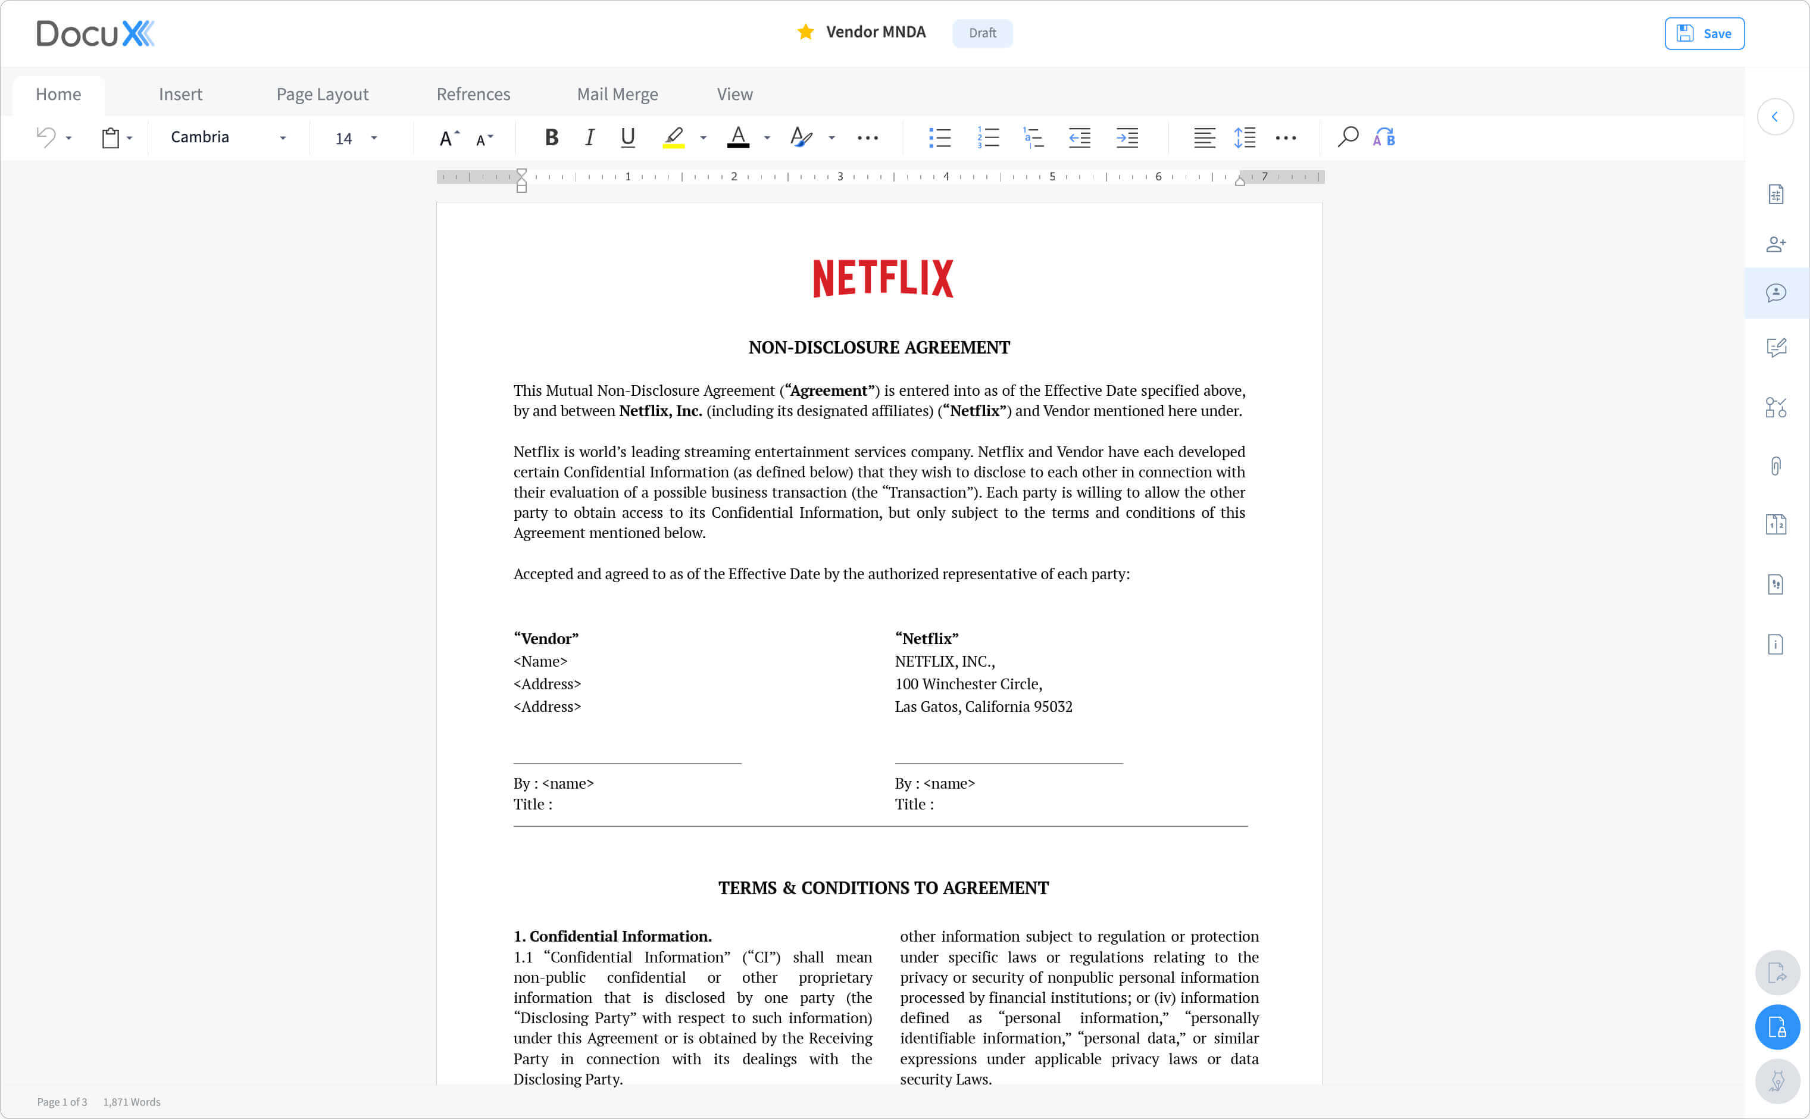Open the Refrences tab
Screen dimensions: 1810x1119
(x=474, y=95)
